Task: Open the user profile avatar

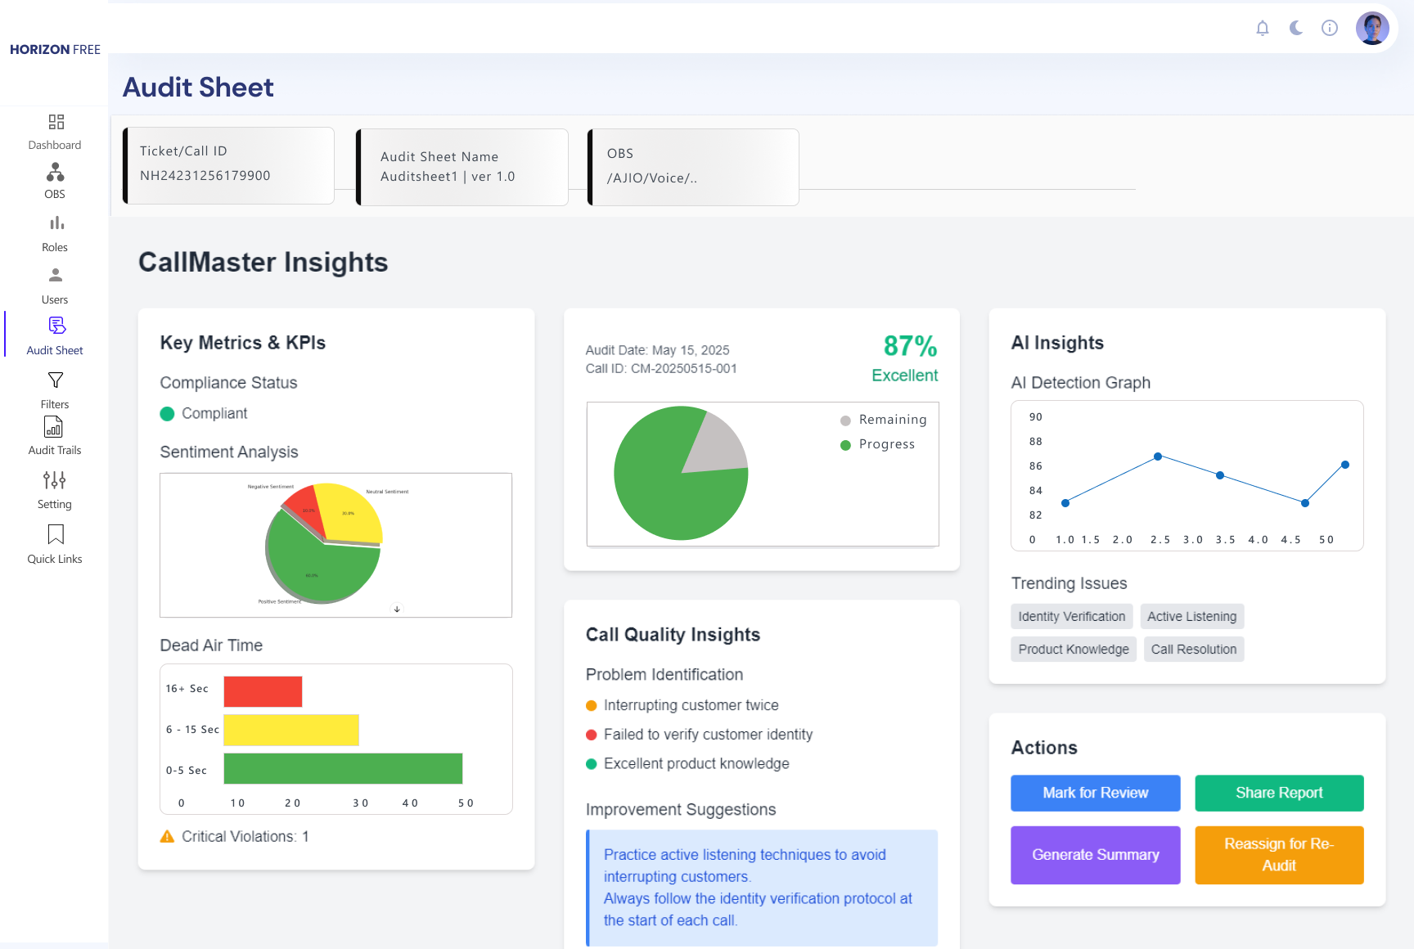Action: click(1372, 29)
